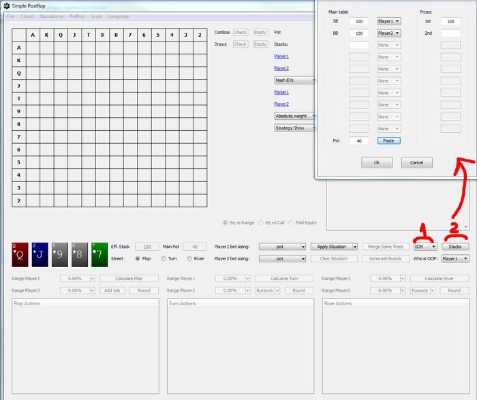
Task: Click the 8 of spades board card
Action: click(x=80, y=255)
